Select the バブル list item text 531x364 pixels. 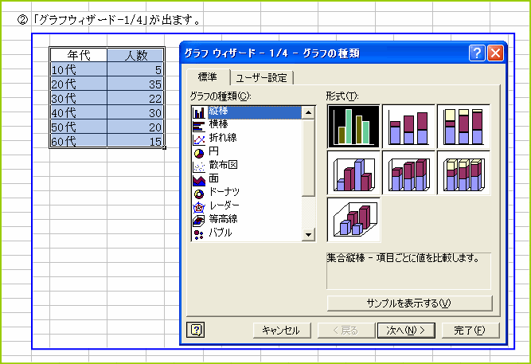pyautogui.click(x=221, y=233)
